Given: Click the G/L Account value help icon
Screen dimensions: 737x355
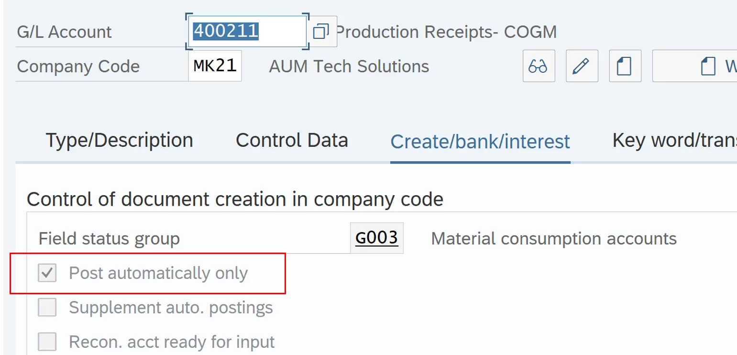Looking at the screenshot, I should pos(321,32).
